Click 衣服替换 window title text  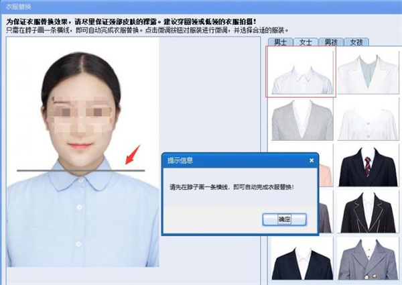coord(19,7)
